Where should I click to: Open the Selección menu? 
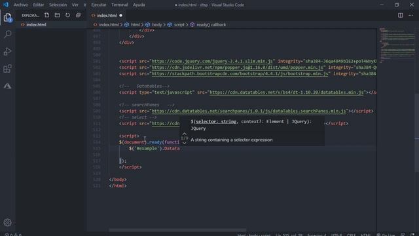(x=58, y=5)
